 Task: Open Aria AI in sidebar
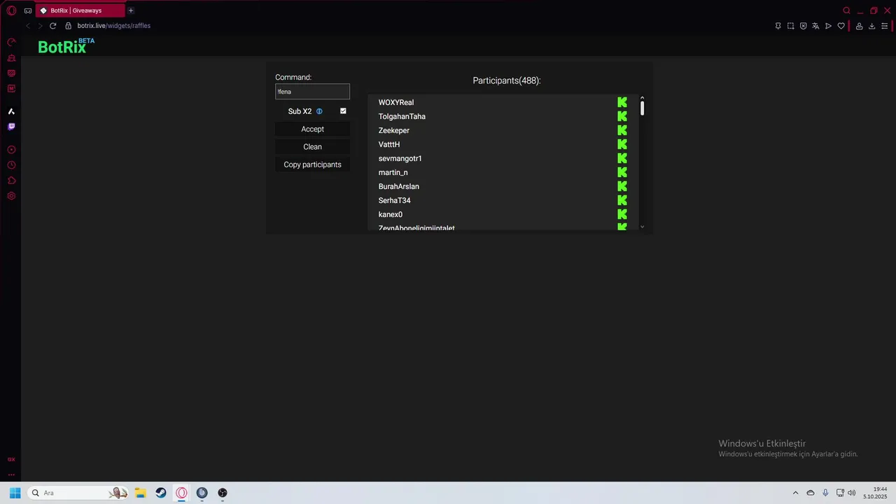pyautogui.click(x=11, y=111)
